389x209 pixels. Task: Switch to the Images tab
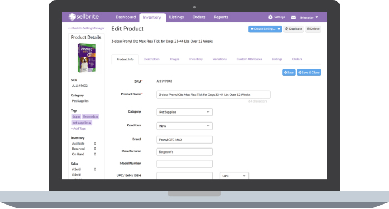pos(174,59)
